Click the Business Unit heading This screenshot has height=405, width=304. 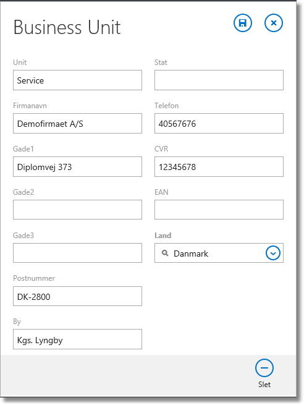point(67,27)
